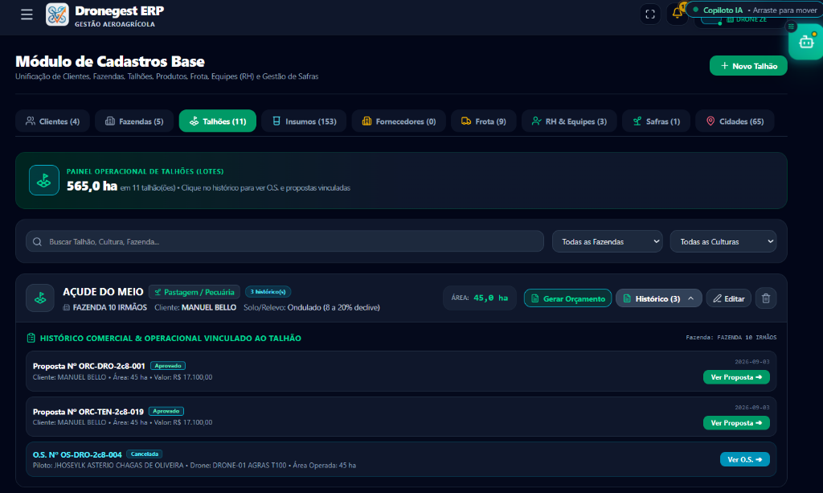Click Ver O.S. for OS-DRO-2c8-004
Image resolution: width=823 pixels, height=493 pixels.
(745, 459)
